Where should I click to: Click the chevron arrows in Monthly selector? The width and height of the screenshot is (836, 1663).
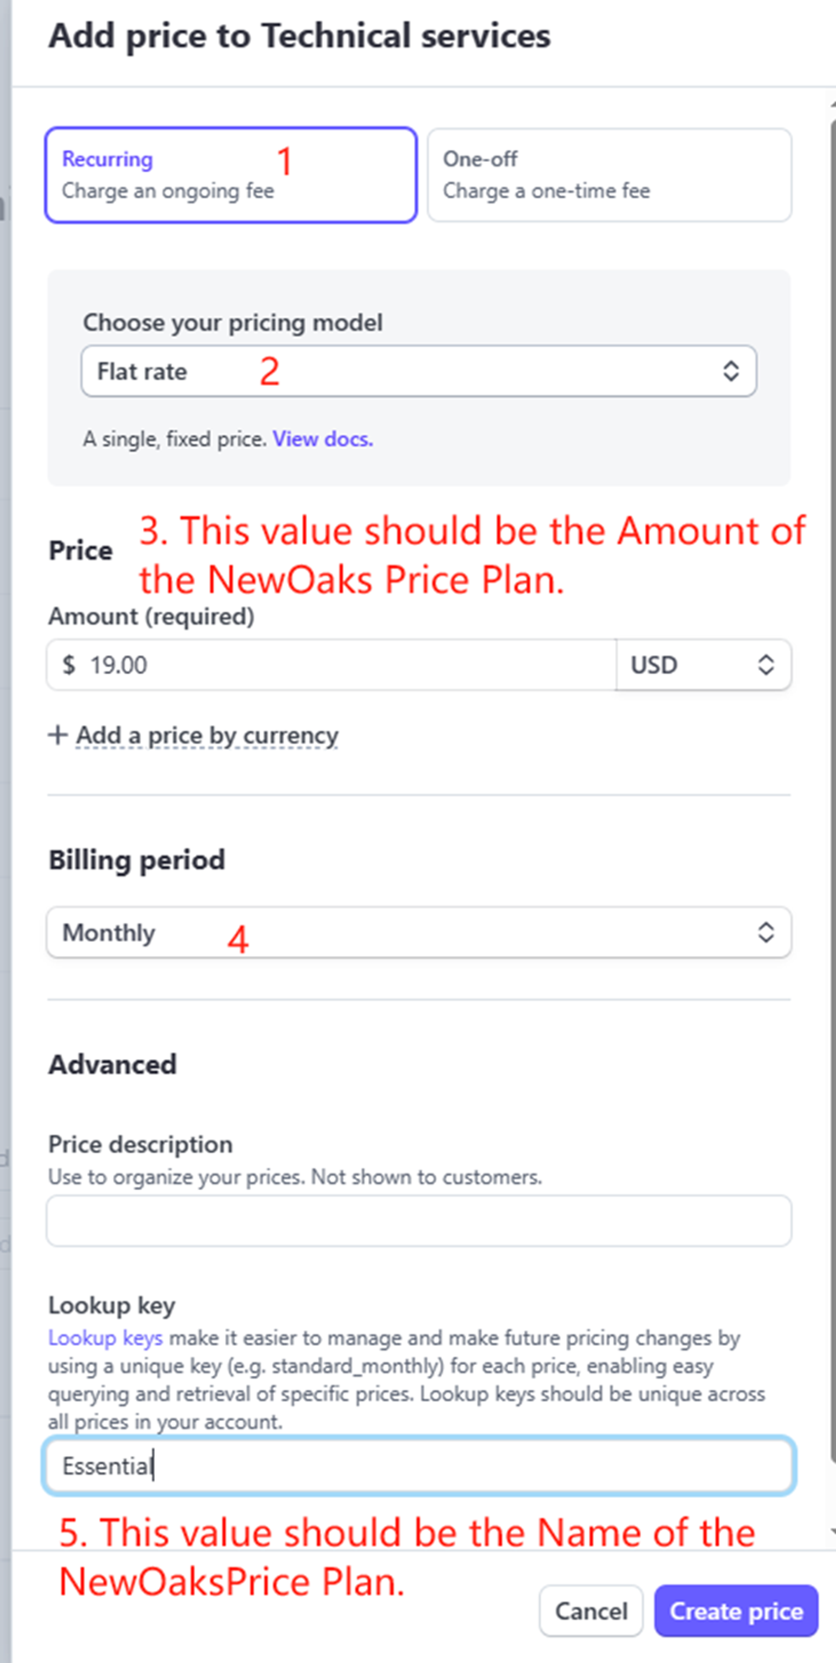[766, 932]
